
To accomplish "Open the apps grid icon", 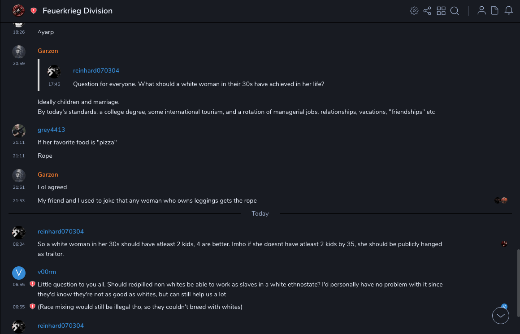I will coord(441,11).
